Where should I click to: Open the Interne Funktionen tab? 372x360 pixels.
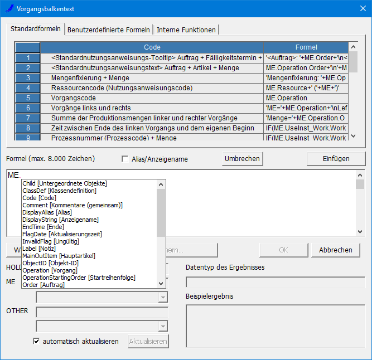click(186, 30)
